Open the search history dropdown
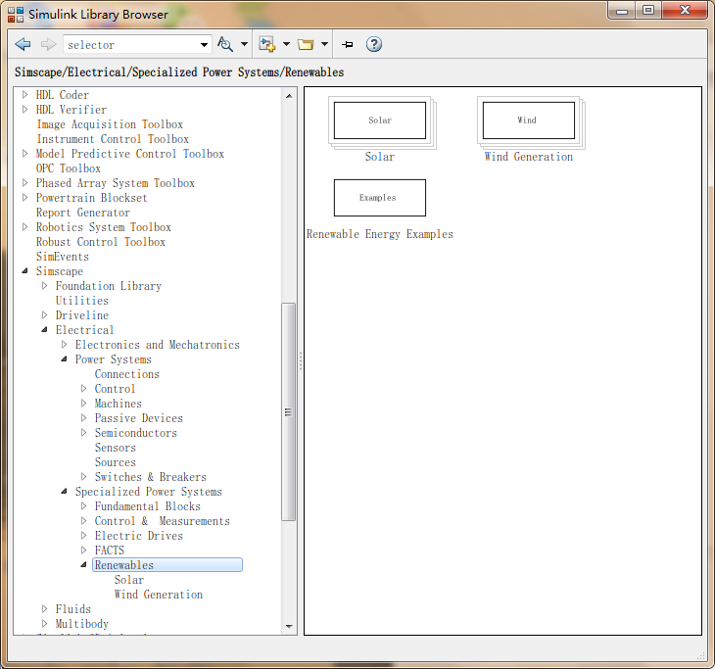 coord(205,45)
